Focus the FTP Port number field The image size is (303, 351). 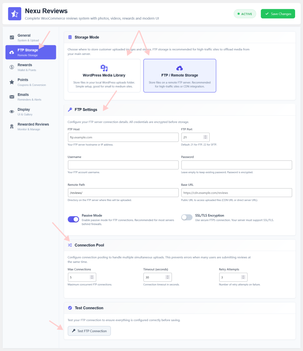[x=195, y=137]
